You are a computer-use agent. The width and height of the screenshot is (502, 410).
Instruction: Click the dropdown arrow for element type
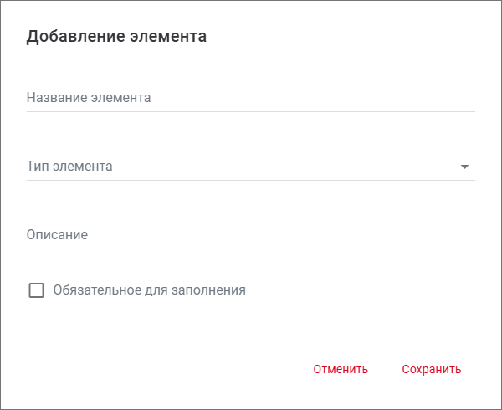tap(465, 167)
